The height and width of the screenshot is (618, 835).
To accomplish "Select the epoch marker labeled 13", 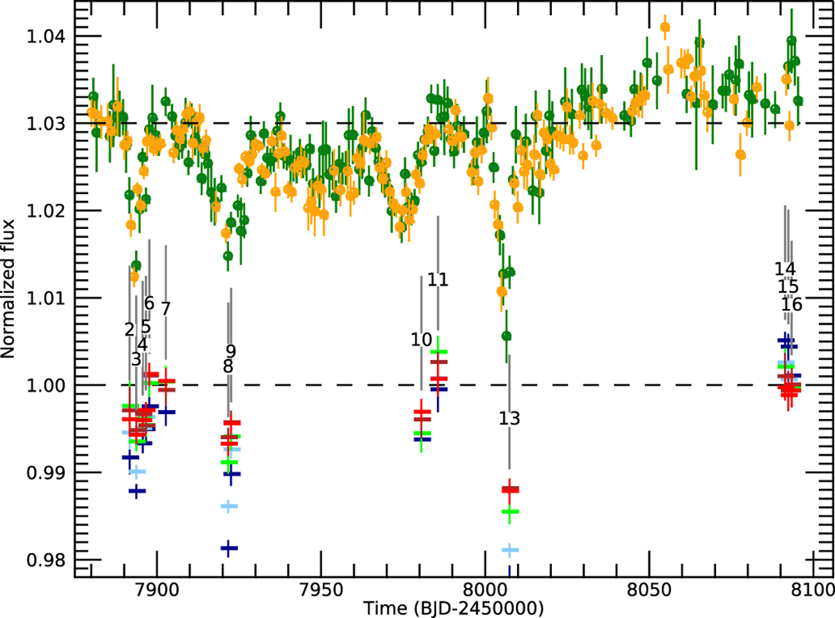I will coord(509,418).
